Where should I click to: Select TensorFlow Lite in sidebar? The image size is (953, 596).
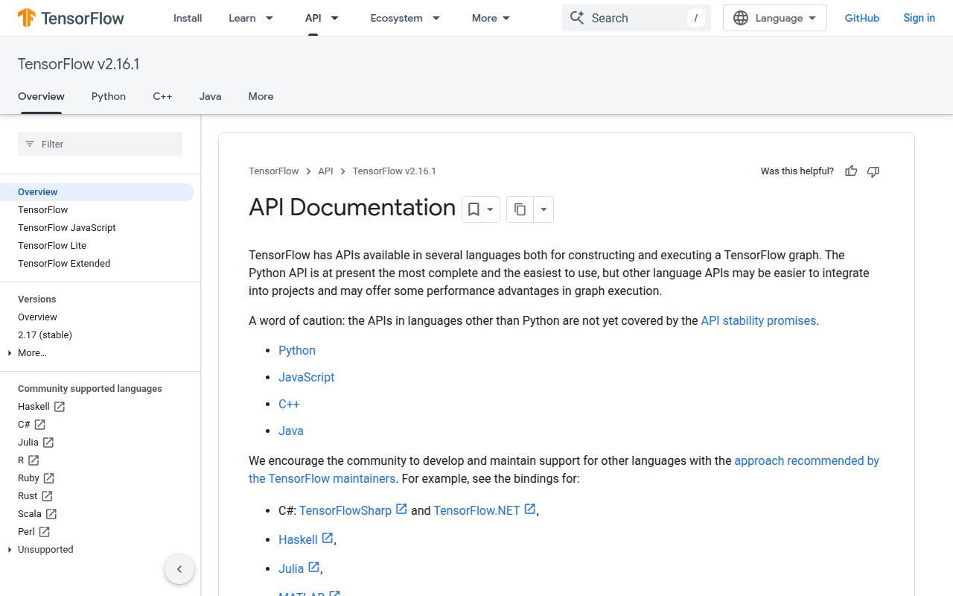(x=52, y=246)
